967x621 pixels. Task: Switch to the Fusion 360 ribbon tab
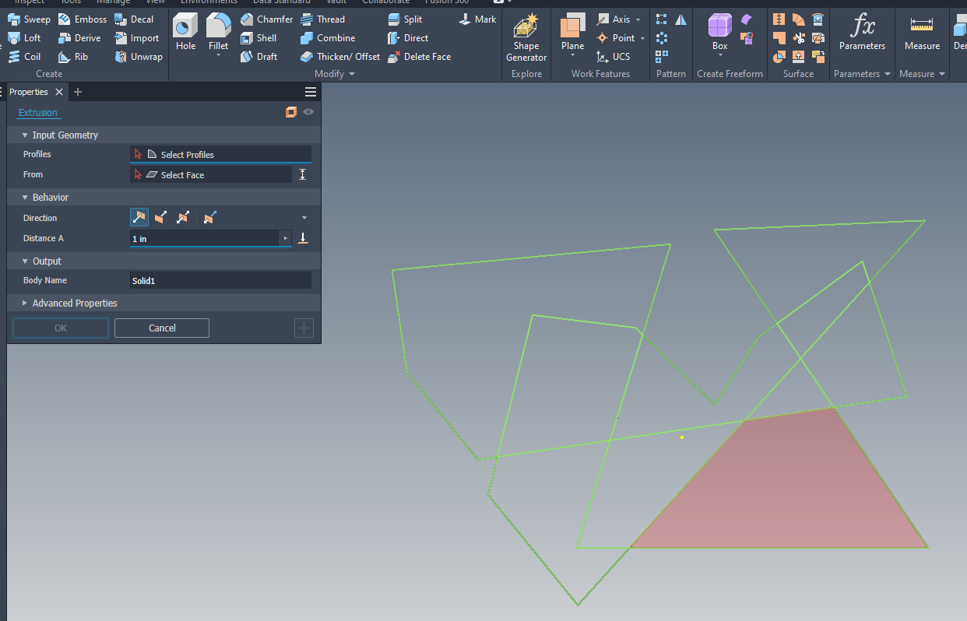coord(446,2)
